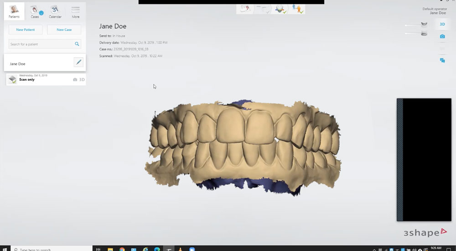Open the Cases tab
456x251 pixels.
pos(35,12)
